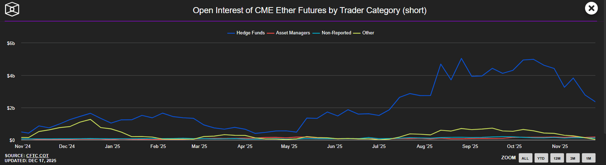The height and width of the screenshot is (165, 606).
Task: Zoom chart to 1M range
Action: coord(588,158)
